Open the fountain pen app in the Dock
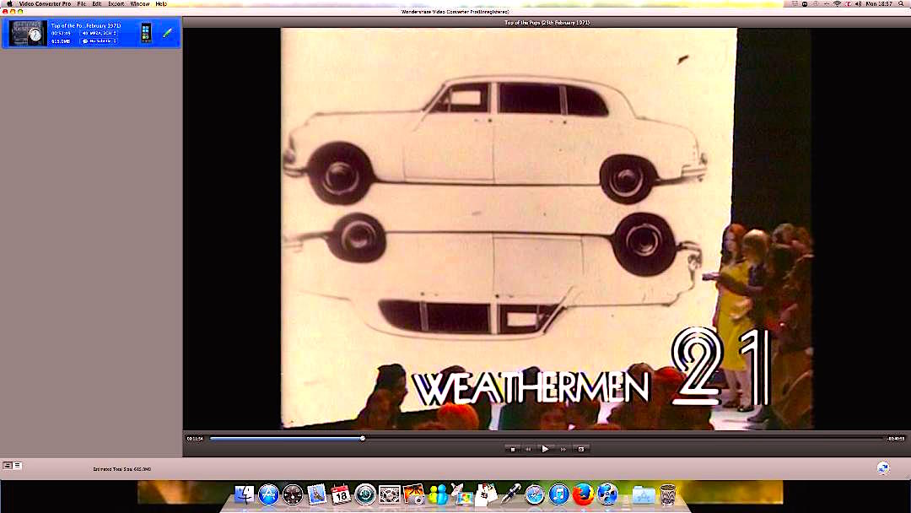This screenshot has height=513, width=911. point(510,494)
